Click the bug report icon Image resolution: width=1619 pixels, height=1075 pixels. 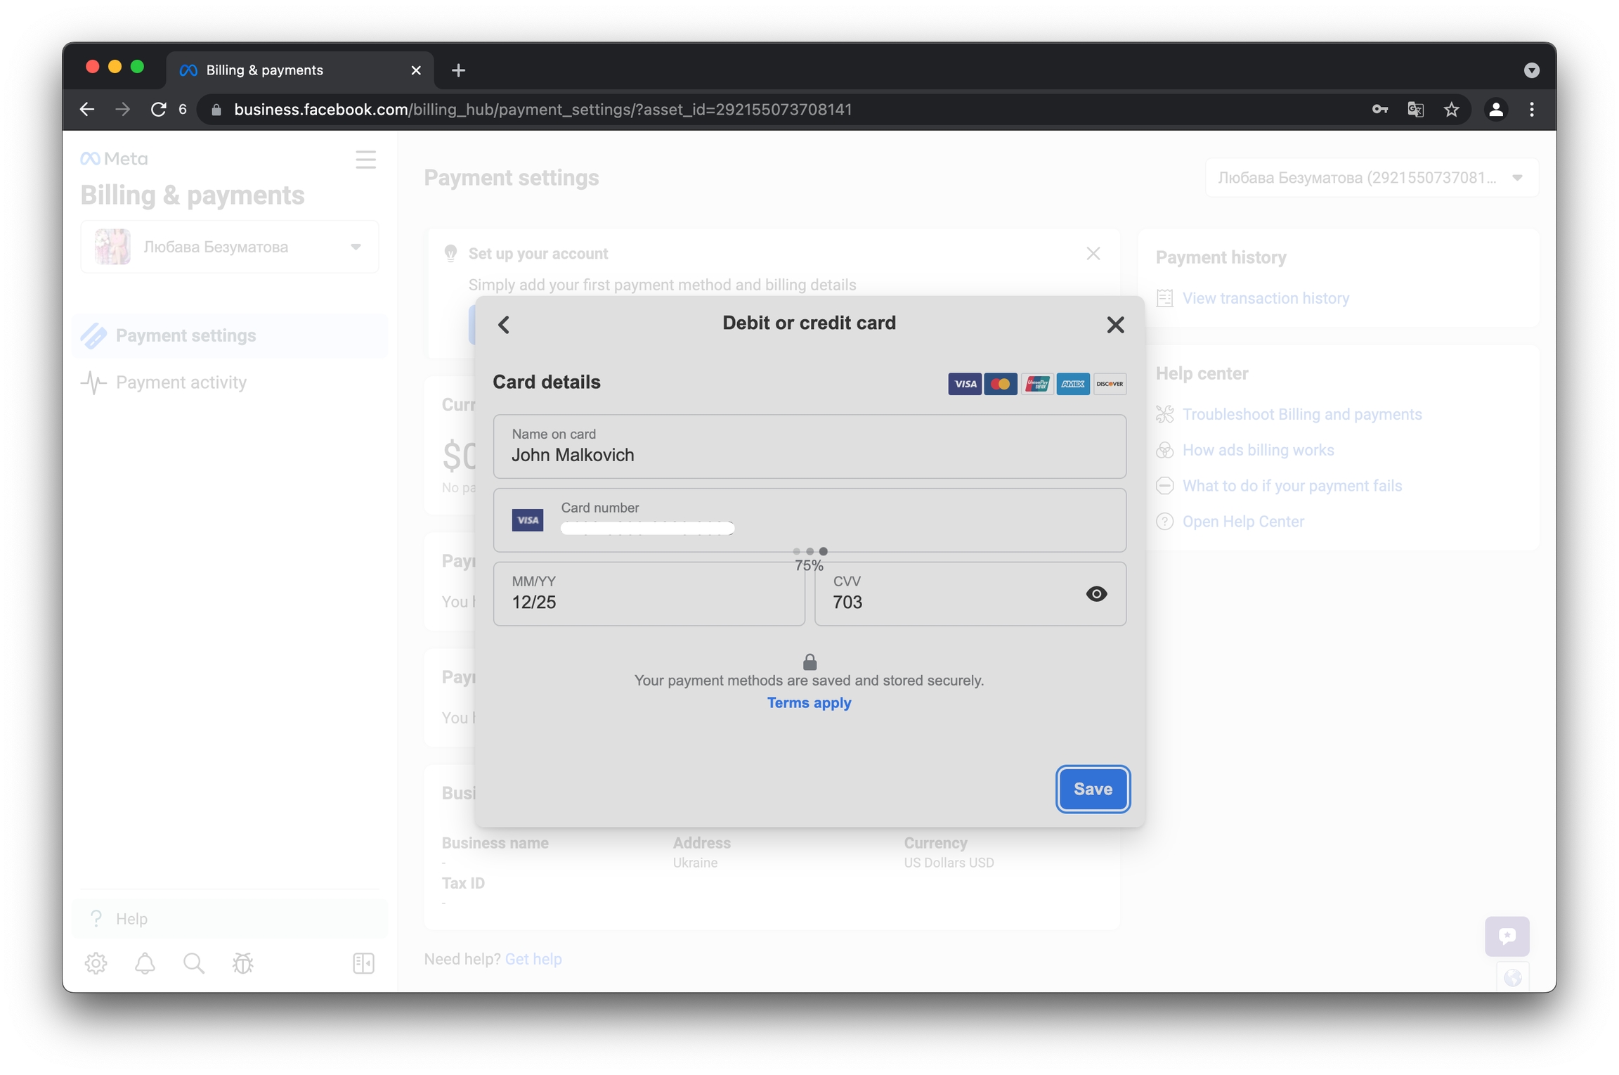pos(243,963)
